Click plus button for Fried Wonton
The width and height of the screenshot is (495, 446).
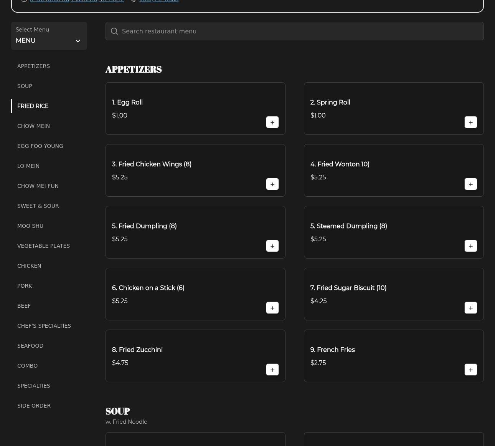click(470, 184)
